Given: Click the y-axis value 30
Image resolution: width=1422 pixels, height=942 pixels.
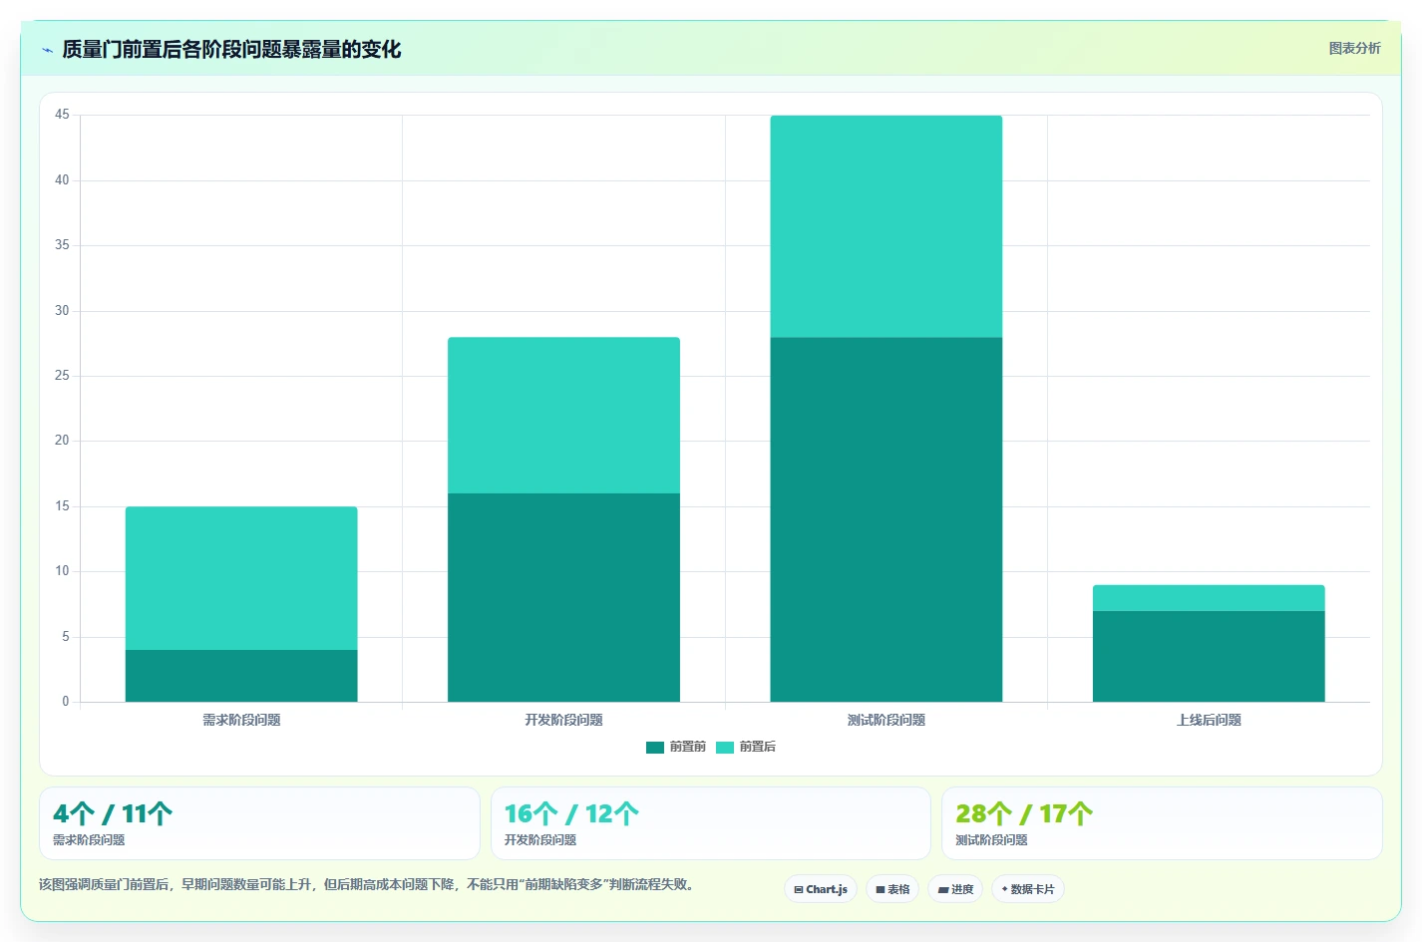Looking at the screenshot, I should pyautogui.click(x=62, y=311).
